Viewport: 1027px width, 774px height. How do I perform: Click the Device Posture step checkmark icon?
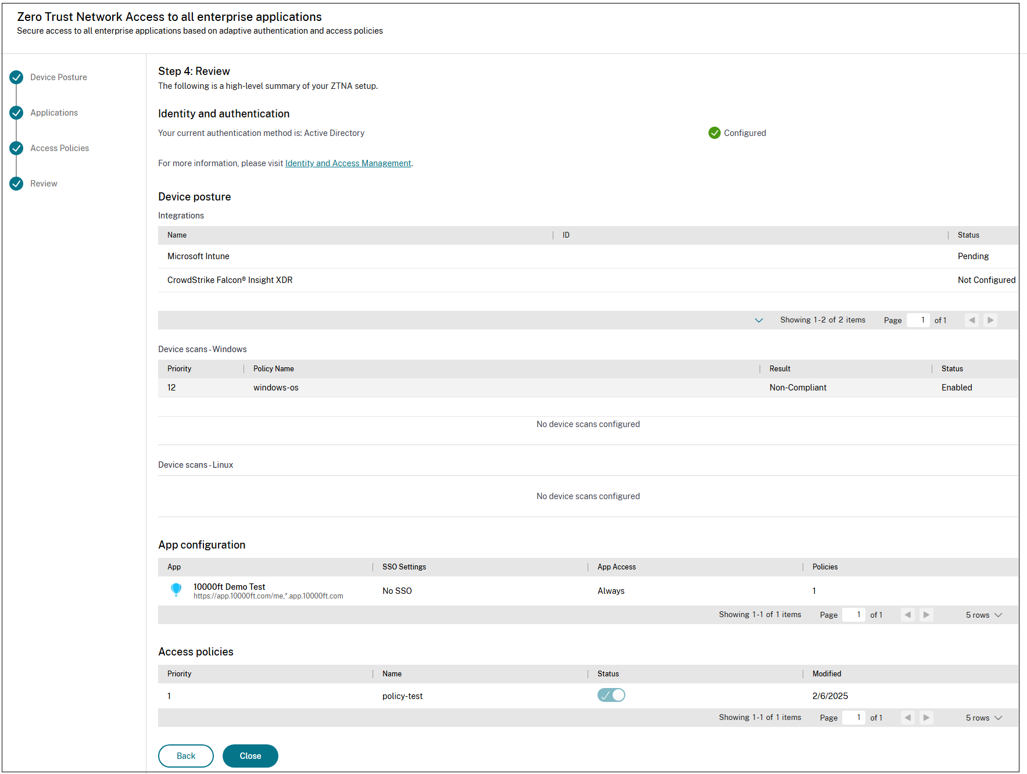(x=16, y=77)
